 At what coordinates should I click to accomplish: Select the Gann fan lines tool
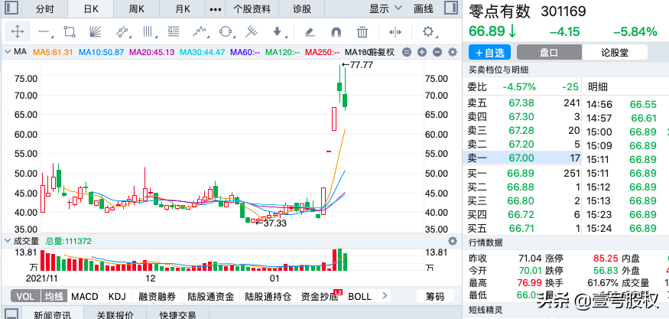point(95,31)
